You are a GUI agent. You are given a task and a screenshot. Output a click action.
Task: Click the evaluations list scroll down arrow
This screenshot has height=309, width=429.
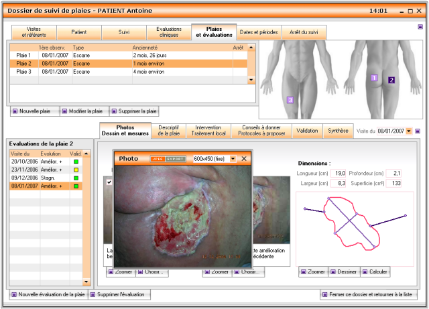(x=86, y=282)
